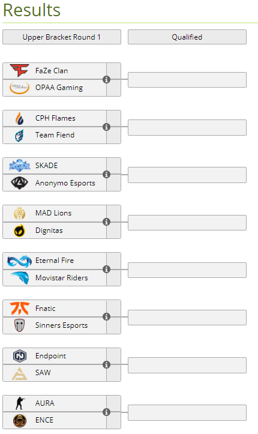Click the ENCE team logo

(20, 420)
